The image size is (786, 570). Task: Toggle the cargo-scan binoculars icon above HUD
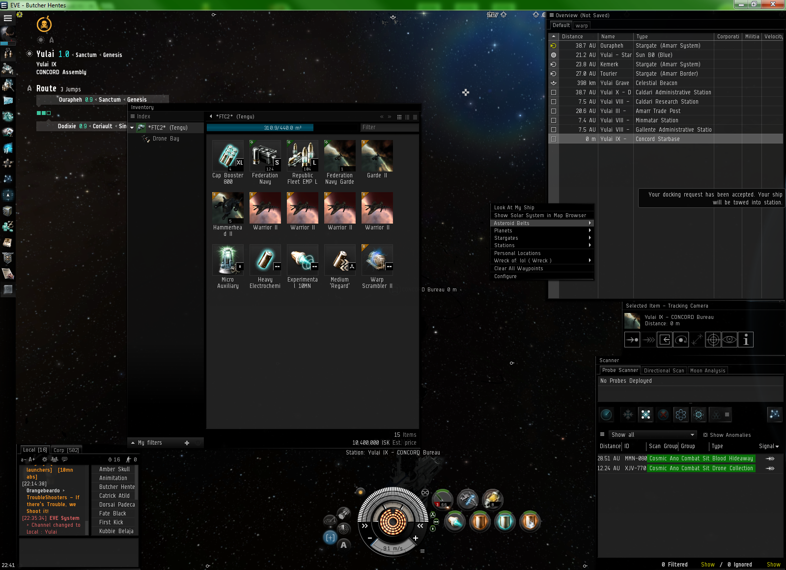[x=425, y=492]
